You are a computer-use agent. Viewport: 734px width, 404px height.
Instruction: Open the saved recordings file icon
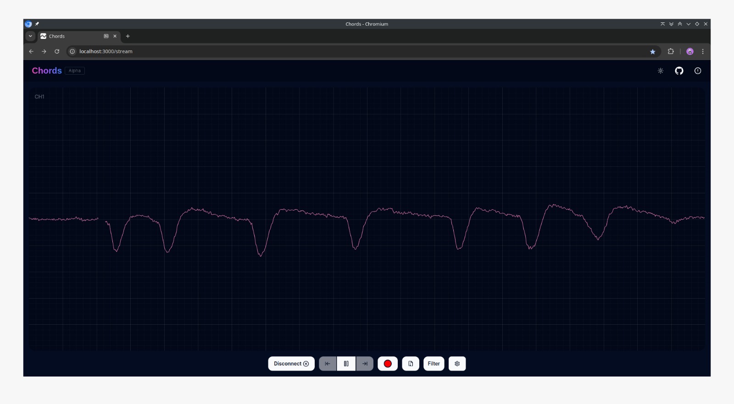[411, 364]
